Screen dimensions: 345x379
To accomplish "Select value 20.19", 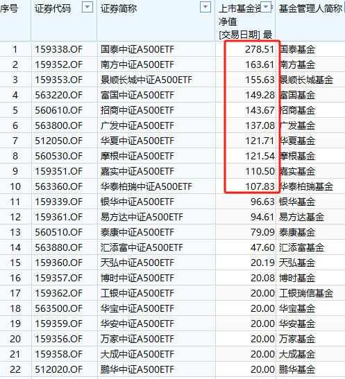I will pos(262,263).
